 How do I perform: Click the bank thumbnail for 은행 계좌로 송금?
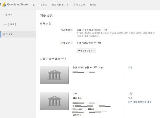pos(55,75)
